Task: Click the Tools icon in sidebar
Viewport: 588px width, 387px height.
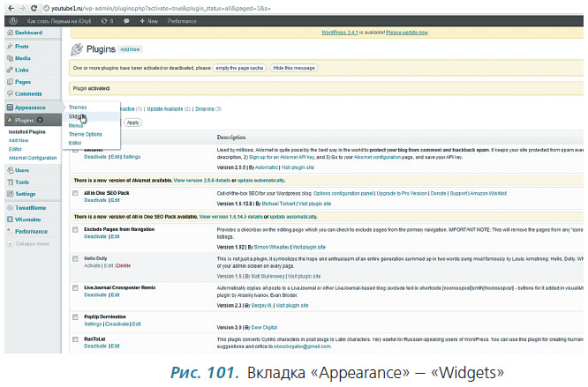Action: pyautogui.click(x=10, y=182)
